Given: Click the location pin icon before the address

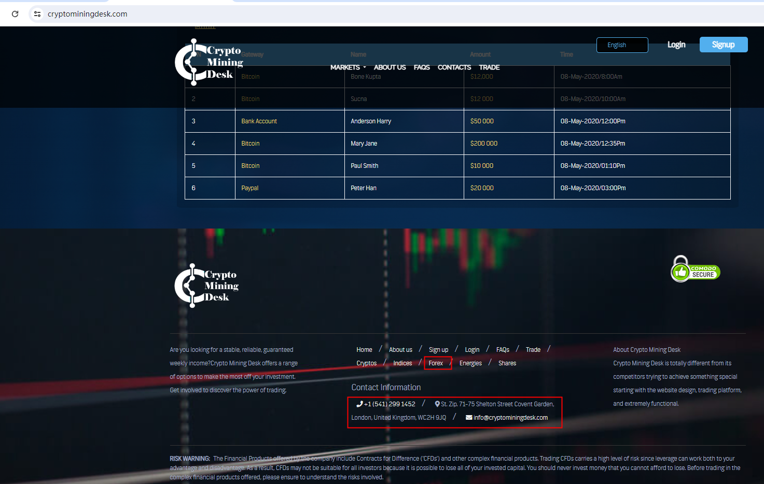Looking at the screenshot, I should pyautogui.click(x=437, y=404).
